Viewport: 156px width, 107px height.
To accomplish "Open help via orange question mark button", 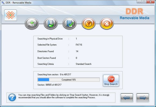I will click(88, 24).
